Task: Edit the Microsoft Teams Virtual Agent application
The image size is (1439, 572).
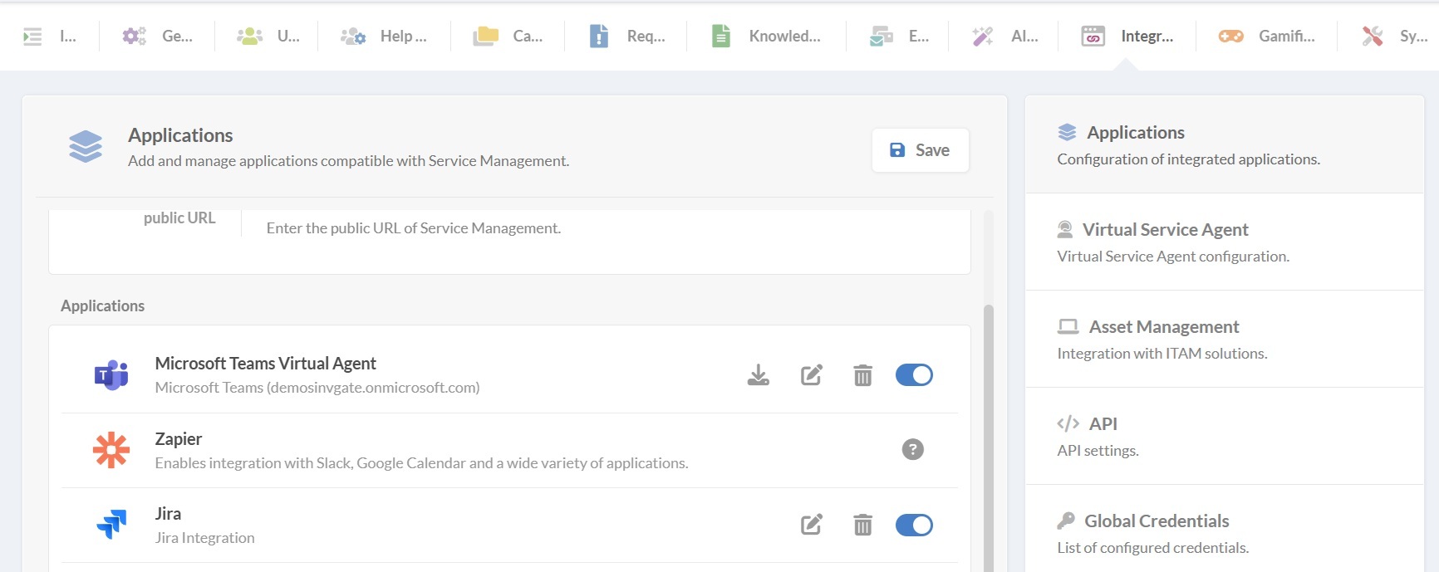Action: [811, 375]
